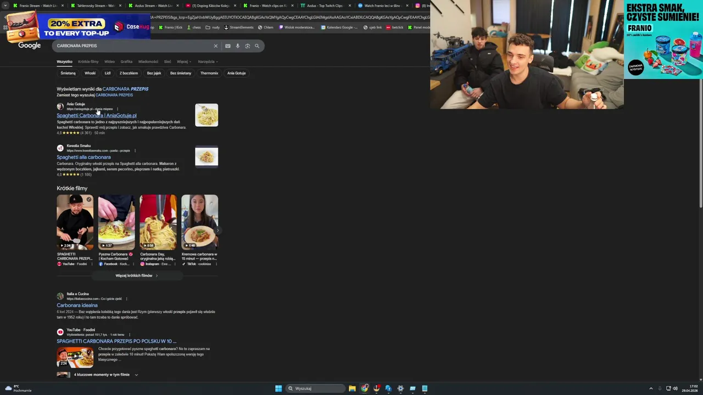Click the Kwestia Smaku pasta thumbnail

coord(207,157)
